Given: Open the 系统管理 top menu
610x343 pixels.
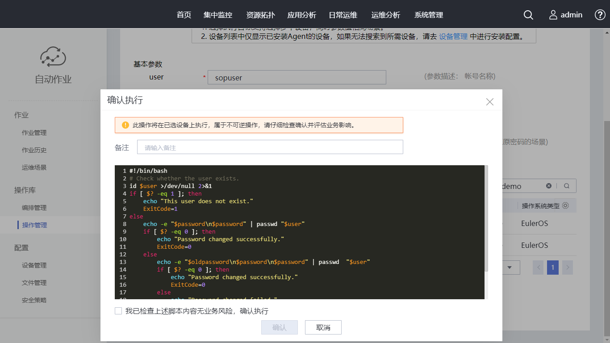Looking at the screenshot, I should point(429,15).
